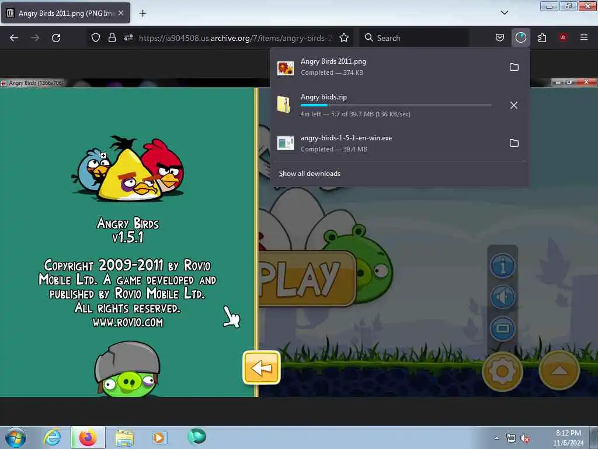
Task: Launch Internet Explorer from the taskbar
Action: (x=52, y=437)
